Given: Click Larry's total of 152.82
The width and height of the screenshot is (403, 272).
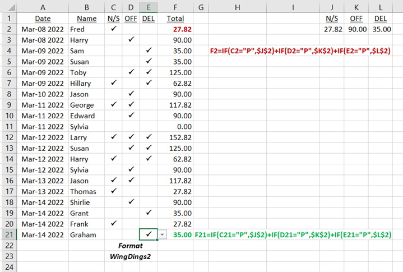Looking at the screenshot, I should [180, 137].
